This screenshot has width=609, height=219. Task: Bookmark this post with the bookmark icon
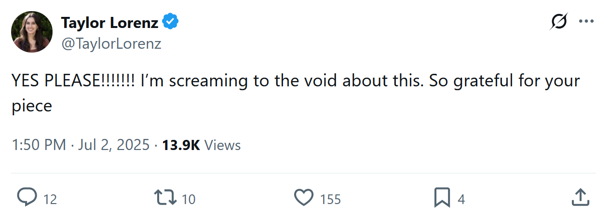click(x=442, y=198)
